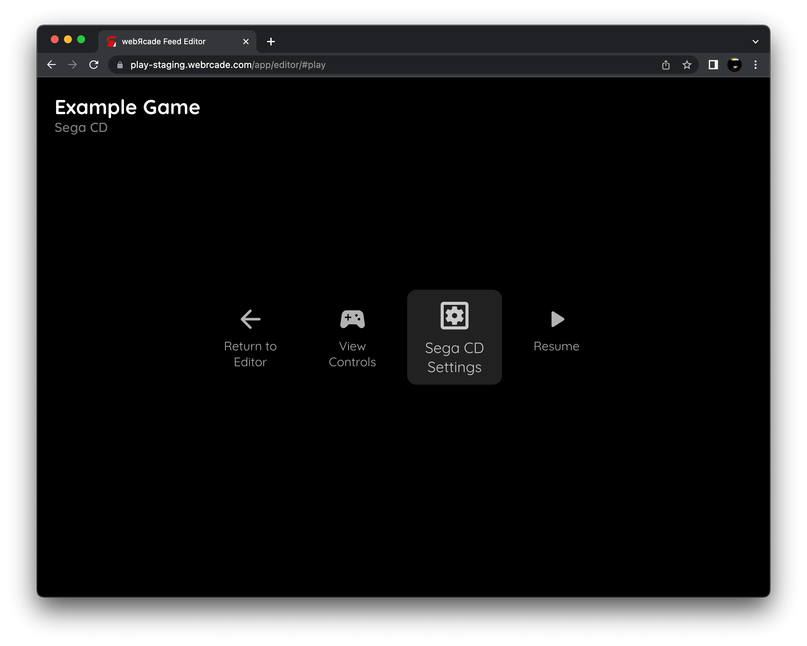Toggle the browser side panel icon

click(713, 65)
